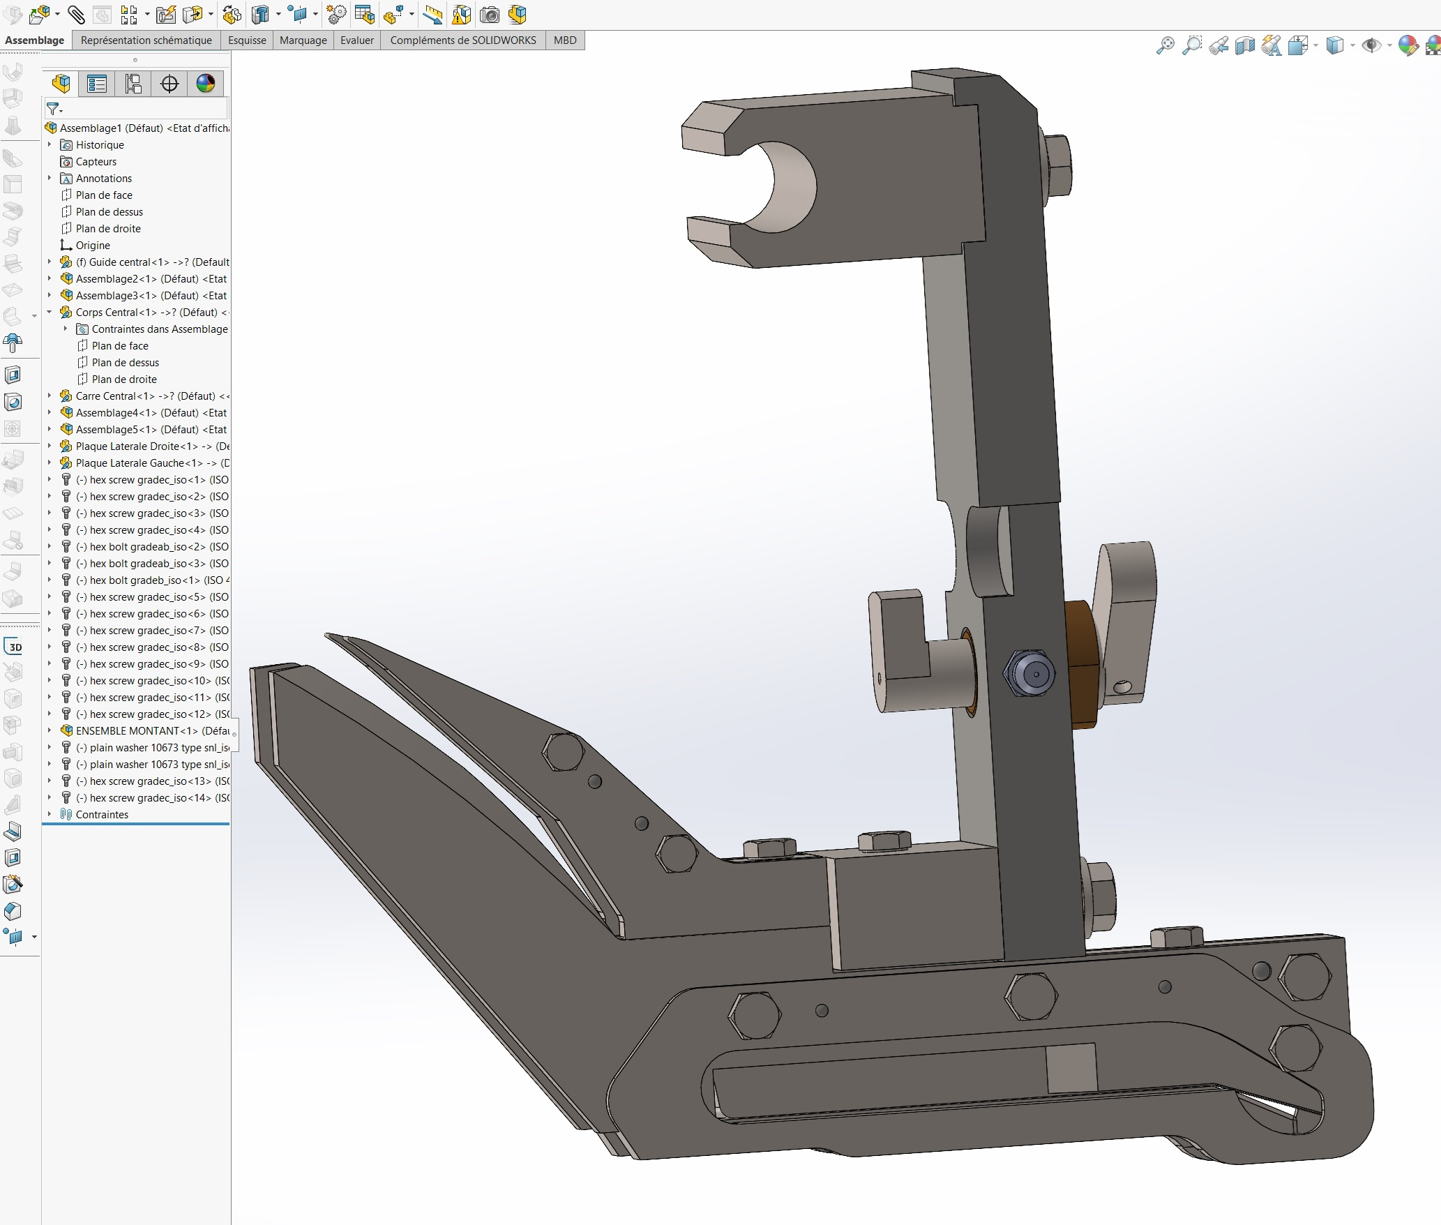Collapse the Corps Central<1> tree node
The width and height of the screenshot is (1441, 1225).
click(x=50, y=312)
